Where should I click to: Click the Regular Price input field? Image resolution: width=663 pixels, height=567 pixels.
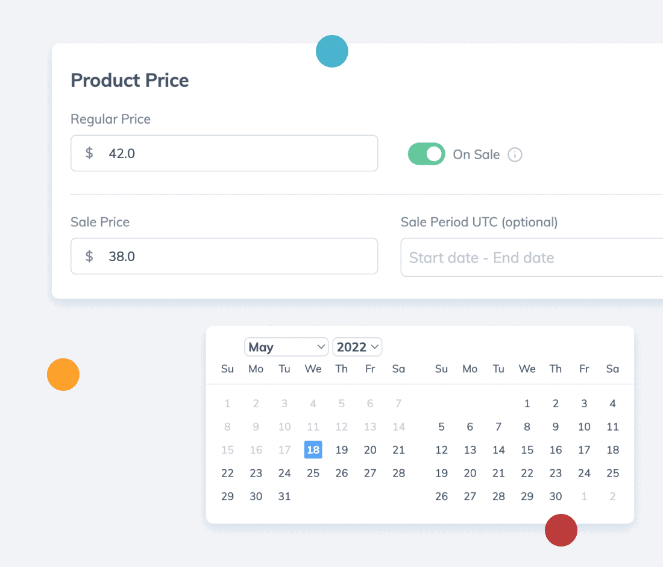pyautogui.click(x=224, y=153)
